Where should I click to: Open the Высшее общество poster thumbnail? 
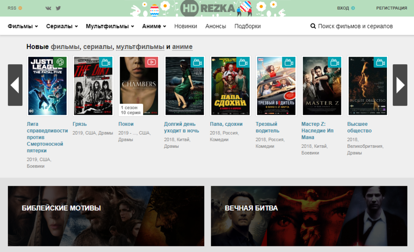tap(368, 86)
